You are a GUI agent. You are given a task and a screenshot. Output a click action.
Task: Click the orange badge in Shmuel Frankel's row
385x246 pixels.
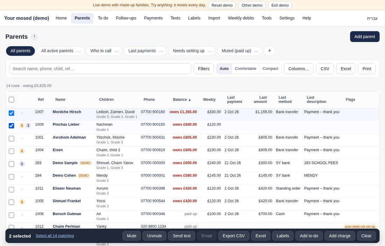(x=22, y=202)
